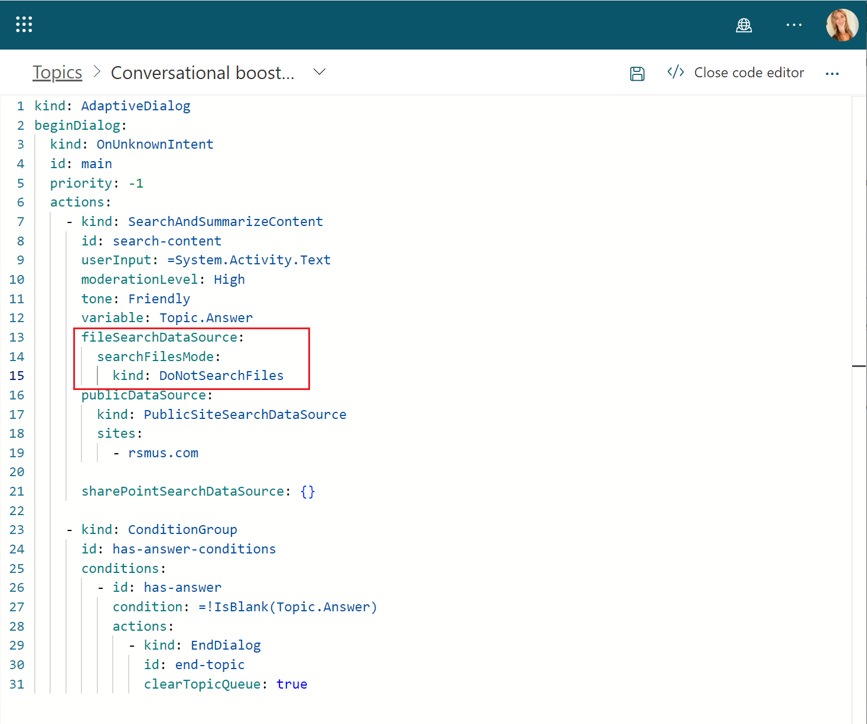Click DoNotSearchFiles value on line 15
This screenshot has height=724, width=867.
tap(221, 375)
